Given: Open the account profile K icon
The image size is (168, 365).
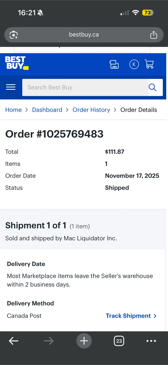Looking at the screenshot, I should click(134, 64).
